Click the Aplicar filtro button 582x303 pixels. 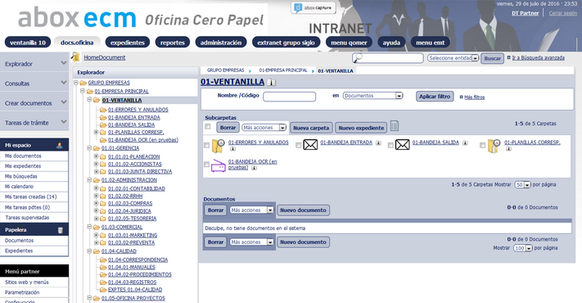pos(435,96)
